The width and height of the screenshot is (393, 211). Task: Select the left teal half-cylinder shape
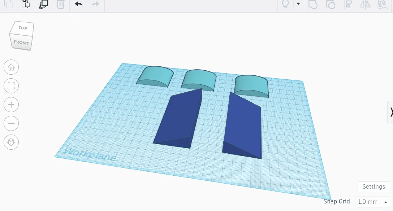click(x=155, y=76)
